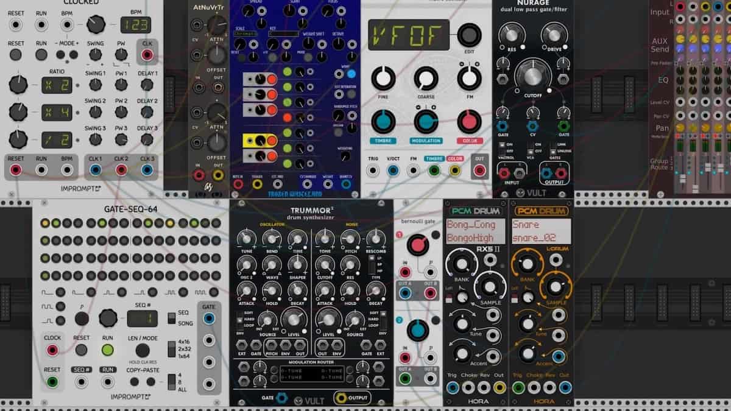Image resolution: width=731 pixels, height=411 pixels.
Task: Click the FINE knob on macro oscillator
Action: [383, 79]
